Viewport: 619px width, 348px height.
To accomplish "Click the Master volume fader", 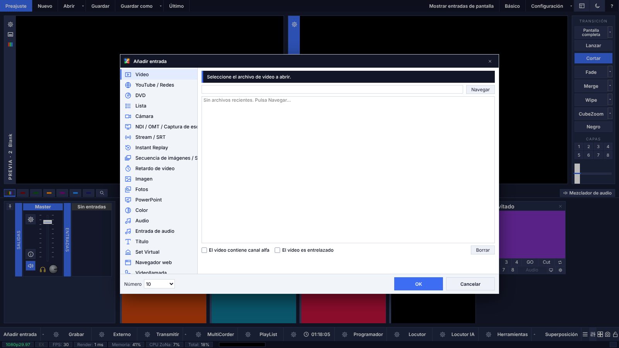I will [x=48, y=222].
